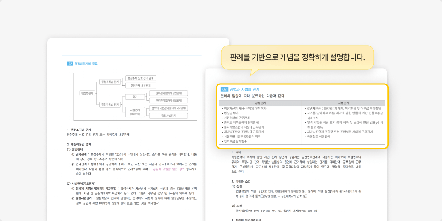
Task: Click the 행정작용법 관계 diagram box
Action: click(x=110, y=105)
